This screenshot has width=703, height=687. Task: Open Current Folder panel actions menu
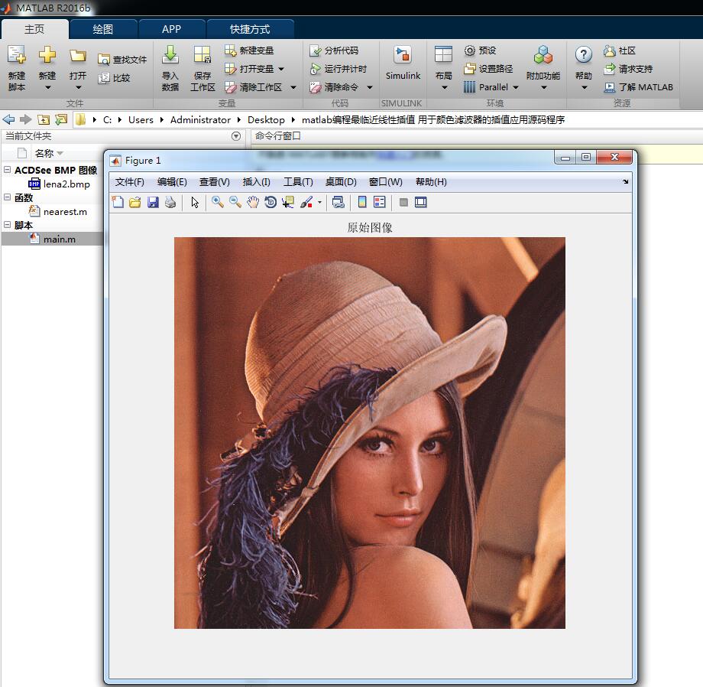236,136
